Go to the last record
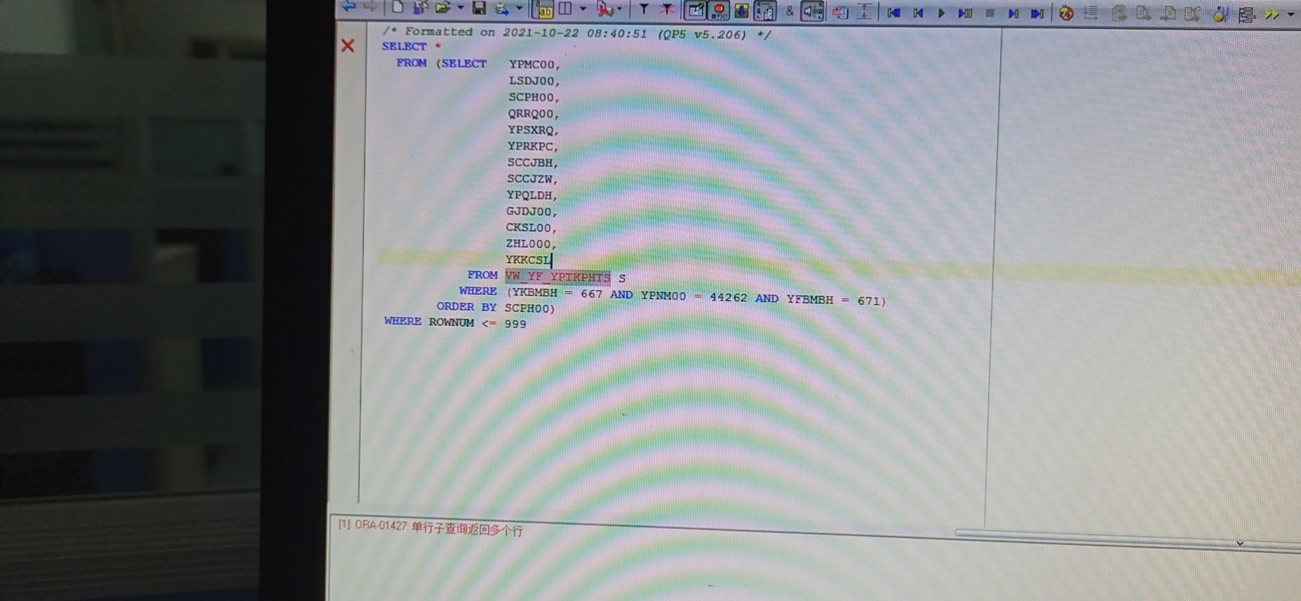Viewport: 1301px width, 601px height. [1037, 14]
